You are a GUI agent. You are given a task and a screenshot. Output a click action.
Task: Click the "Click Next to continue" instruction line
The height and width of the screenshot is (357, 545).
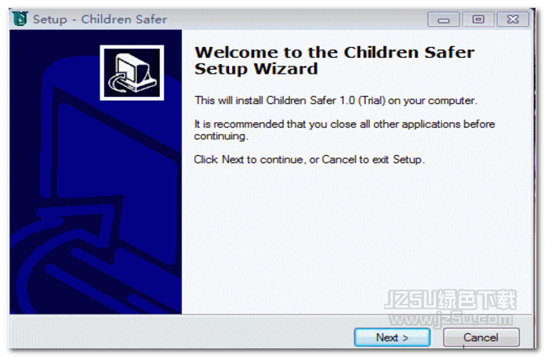coord(309,159)
